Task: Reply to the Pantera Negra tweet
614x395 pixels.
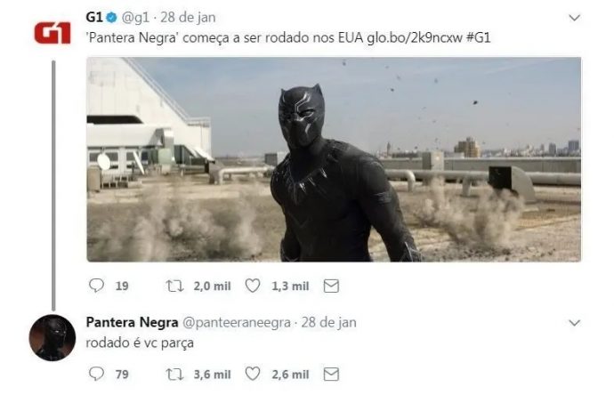Action: click(x=96, y=374)
